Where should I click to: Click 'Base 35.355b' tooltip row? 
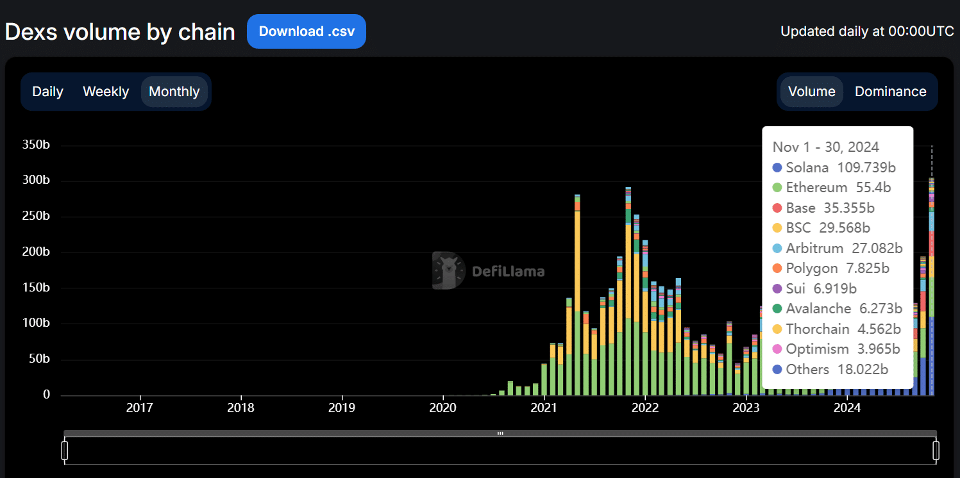point(823,208)
